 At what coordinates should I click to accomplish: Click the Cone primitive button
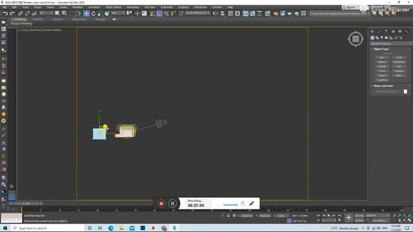(x=399, y=57)
